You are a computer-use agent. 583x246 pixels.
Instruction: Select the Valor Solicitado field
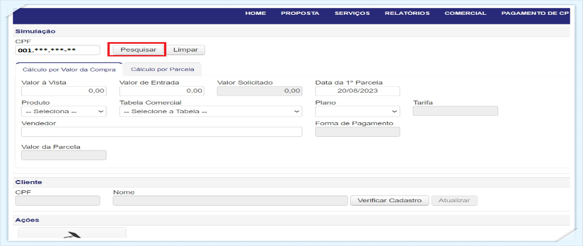point(260,91)
